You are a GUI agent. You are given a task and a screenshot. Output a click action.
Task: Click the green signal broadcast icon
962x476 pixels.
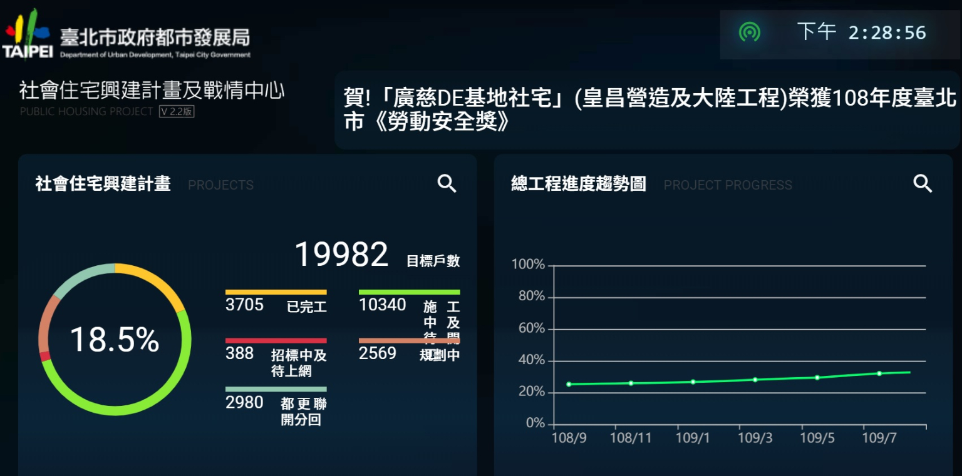749,32
